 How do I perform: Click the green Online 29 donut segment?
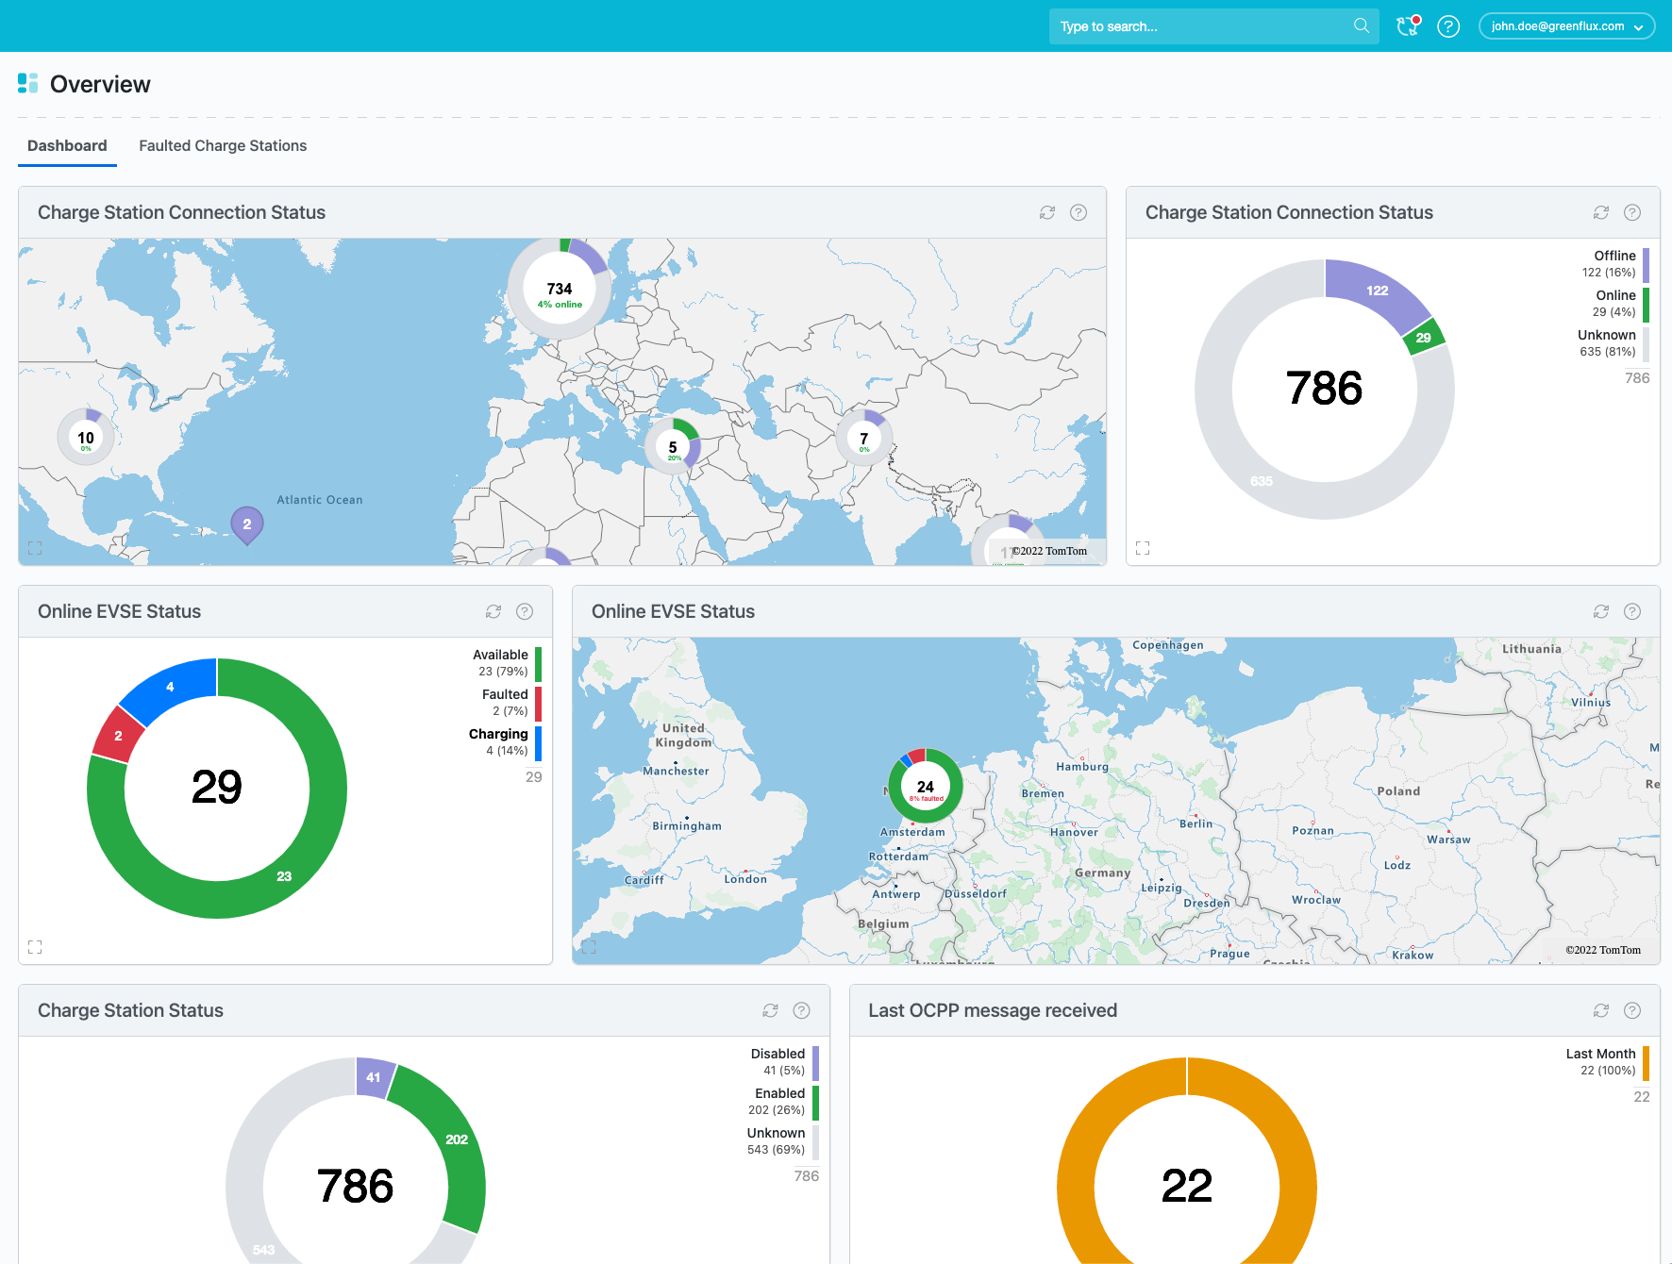click(x=1423, y=338)
